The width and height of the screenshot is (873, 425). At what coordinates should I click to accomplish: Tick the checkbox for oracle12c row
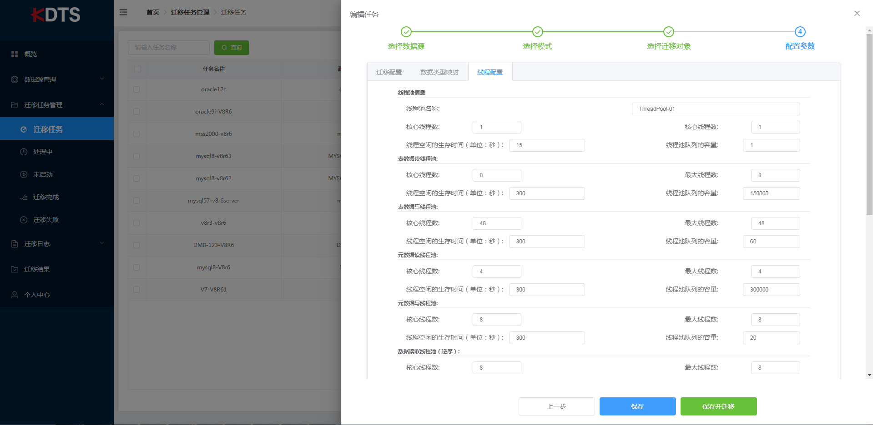136,89
